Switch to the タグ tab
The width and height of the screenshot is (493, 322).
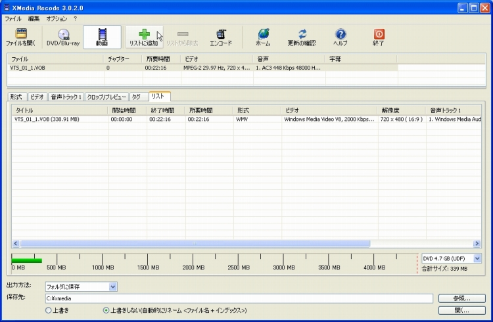pyautogui.click(x=138, y=97)
